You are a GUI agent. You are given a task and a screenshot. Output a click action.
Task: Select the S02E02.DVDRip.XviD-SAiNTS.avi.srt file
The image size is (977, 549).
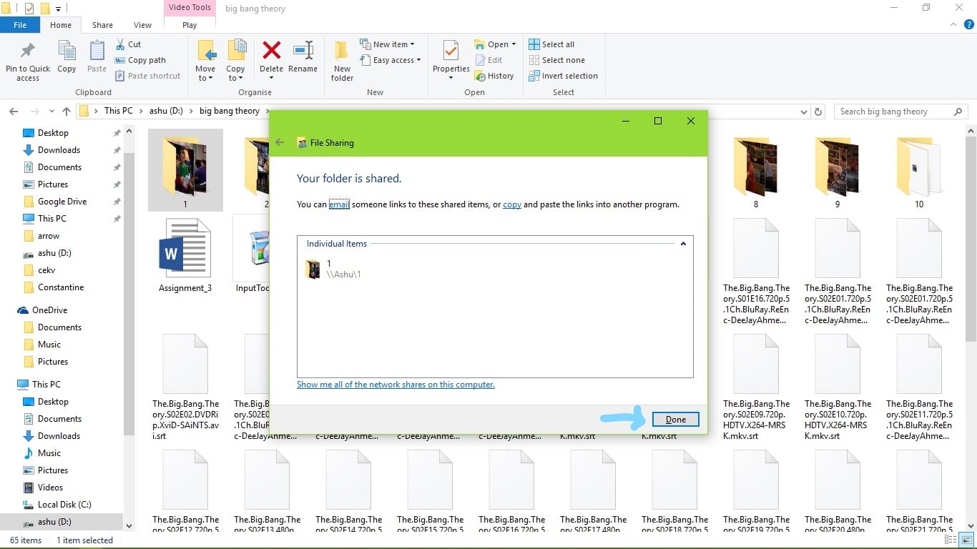coord(185,387)
